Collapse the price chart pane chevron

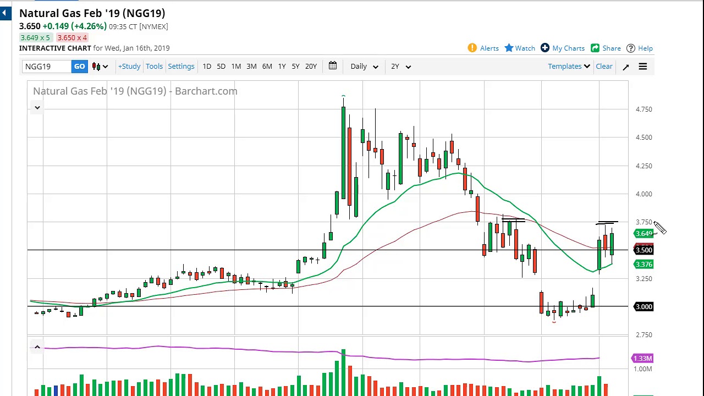tap(37, 107)
